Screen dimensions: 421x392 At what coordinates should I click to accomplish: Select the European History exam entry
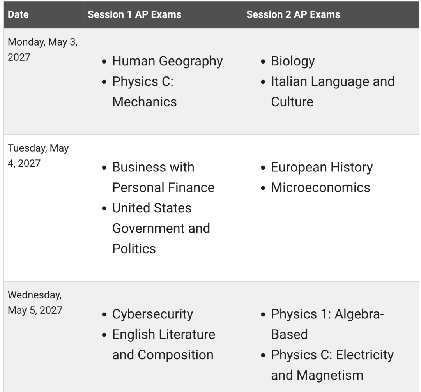[x=322, y=168]
